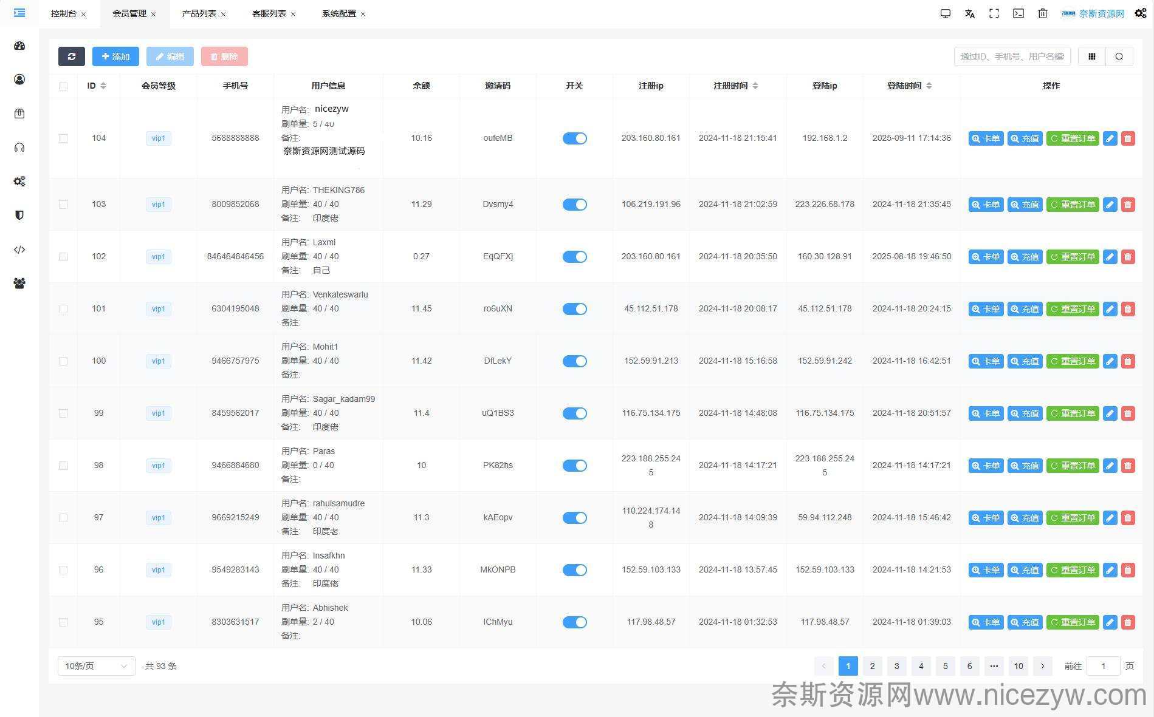Click the dashboard icon in the left sidebar

(x=19, y=46)
